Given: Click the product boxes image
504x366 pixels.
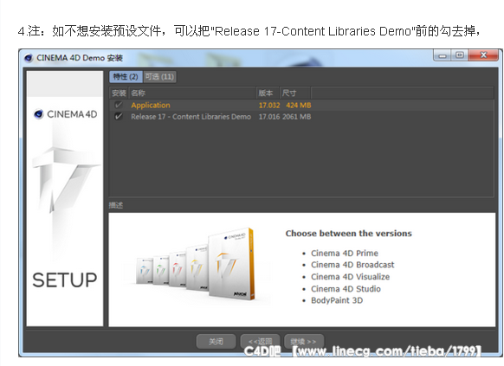Looking at the screenshot, I should click(x=196, y=264).
